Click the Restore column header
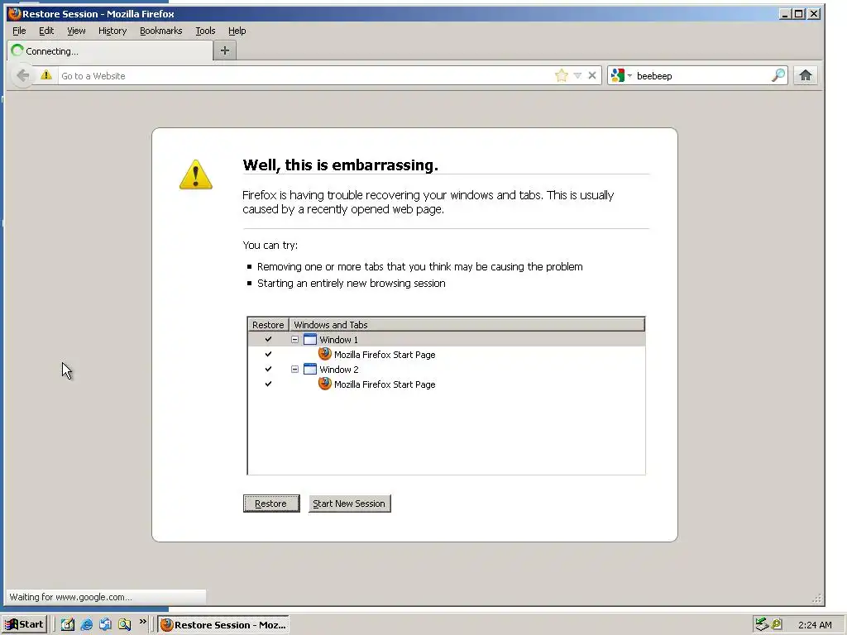Screen dimensions: 847x635 pos(269,324)
